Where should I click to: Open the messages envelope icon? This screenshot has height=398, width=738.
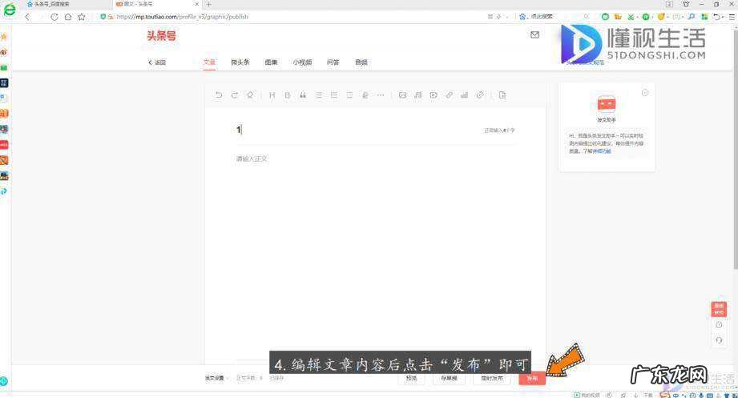[x=534, y=34]
